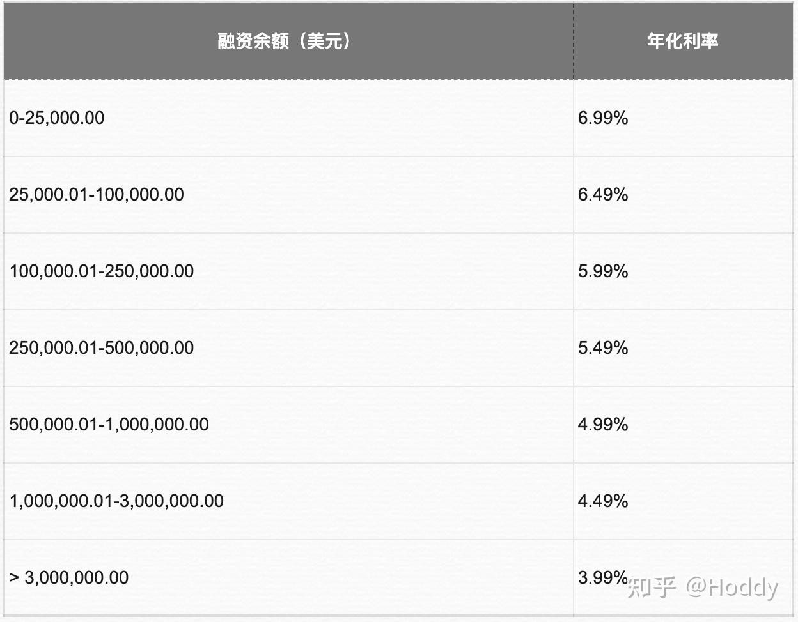The height and width of the screenshot is (622, 798).
Task: Click the dashed divider between header columns
Action: [574, 42]
